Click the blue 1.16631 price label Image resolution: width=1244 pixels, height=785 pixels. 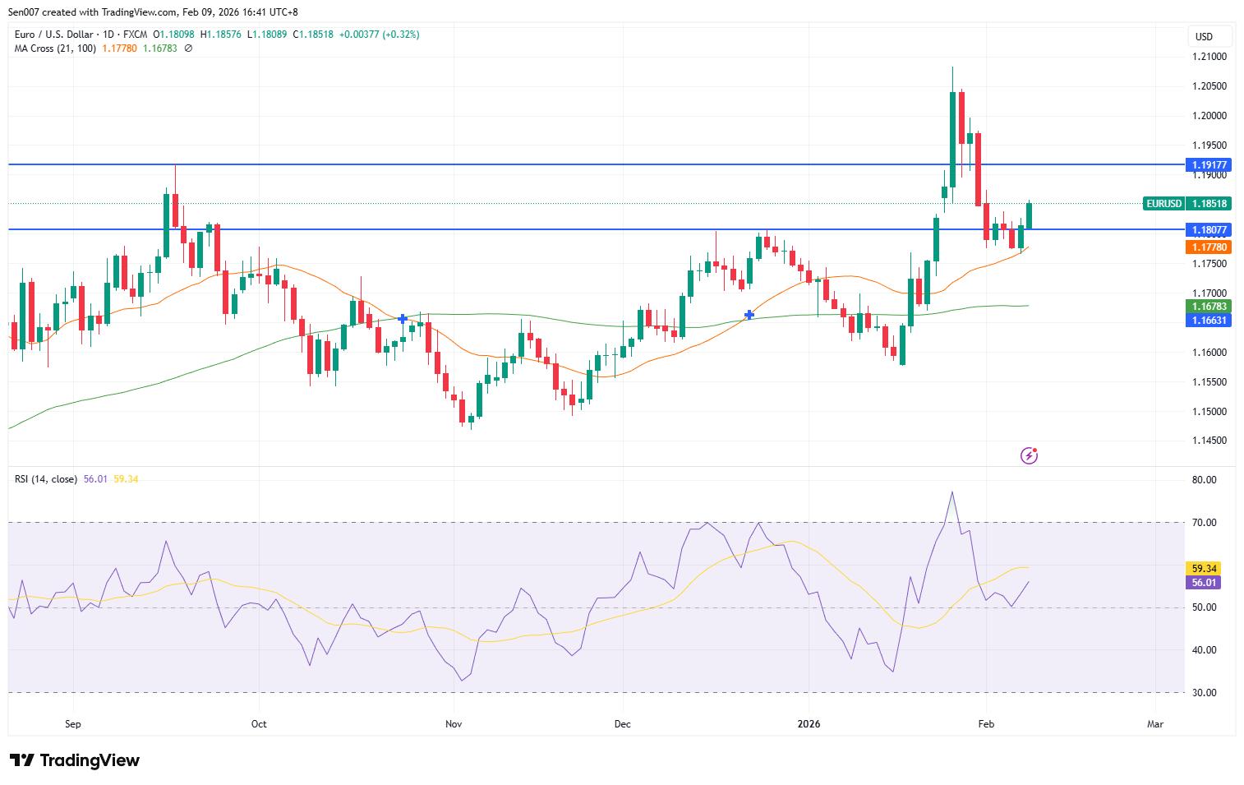tap(1209, 321)
